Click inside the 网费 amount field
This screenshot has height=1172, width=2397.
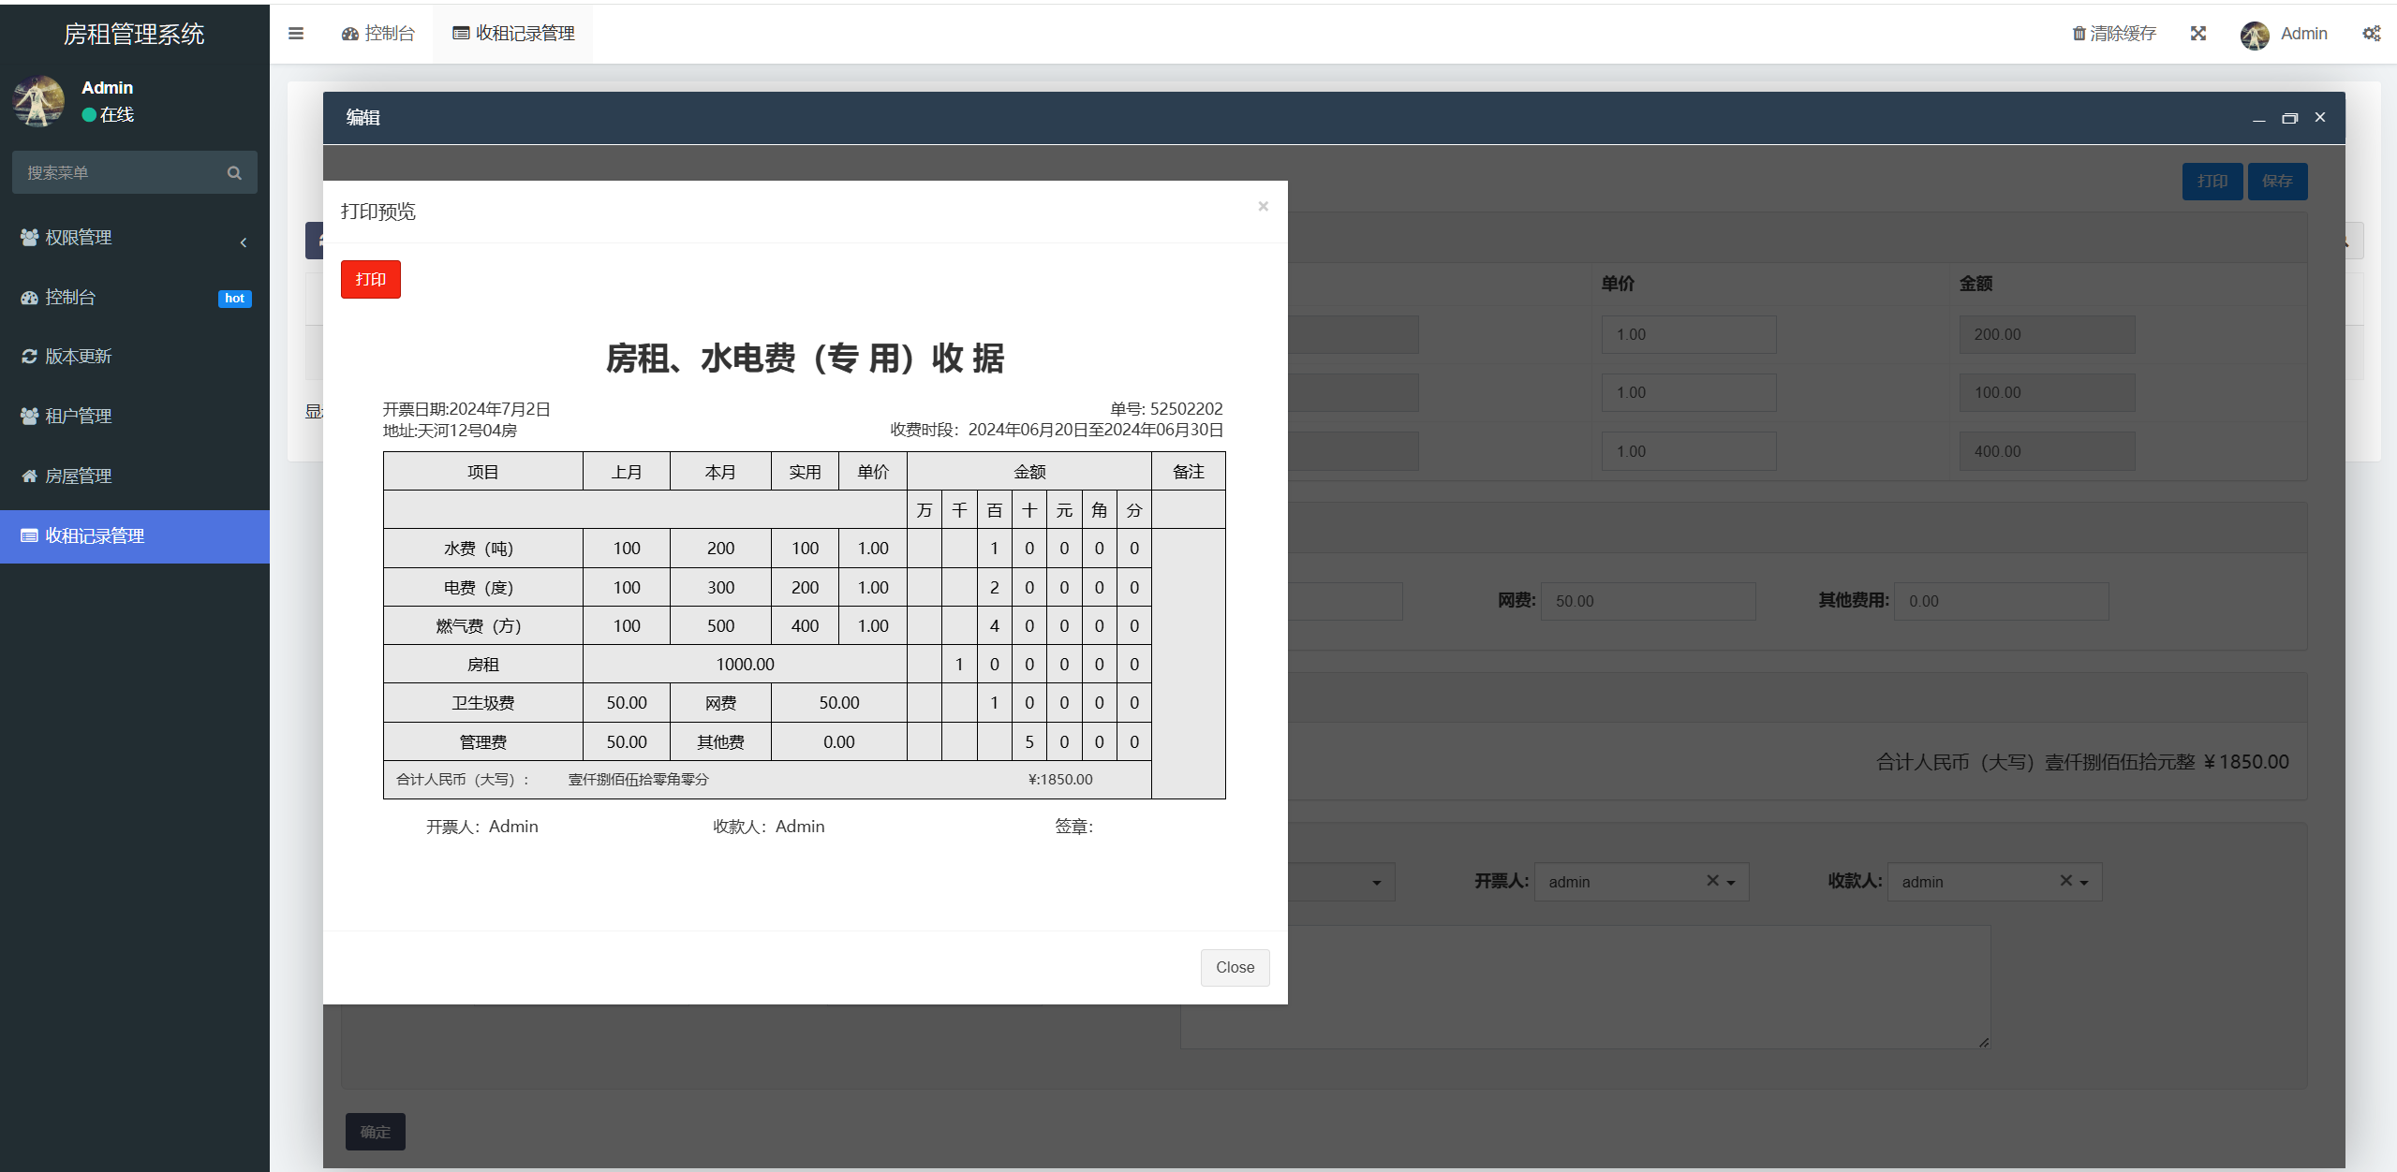point(1649,601)
